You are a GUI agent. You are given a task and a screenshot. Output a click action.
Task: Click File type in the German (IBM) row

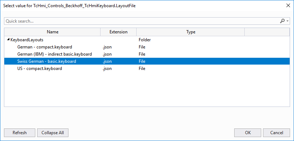click(x=142, y=54)
